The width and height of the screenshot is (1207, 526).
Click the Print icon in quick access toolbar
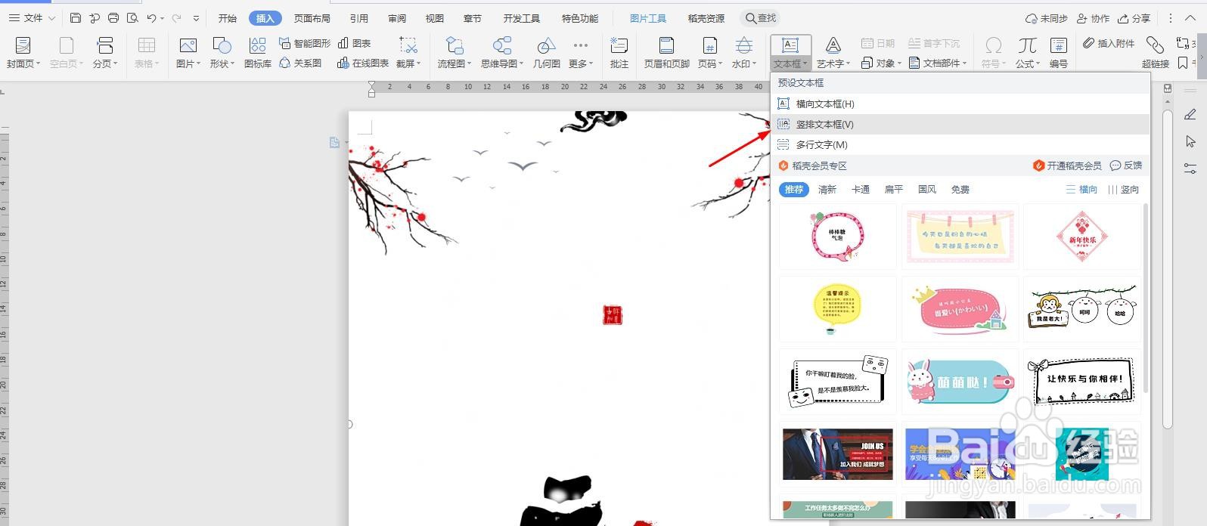(x=113, y=18)
